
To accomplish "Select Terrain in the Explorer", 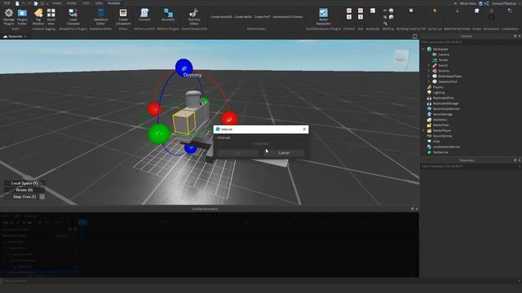I will tap(443, 60).
